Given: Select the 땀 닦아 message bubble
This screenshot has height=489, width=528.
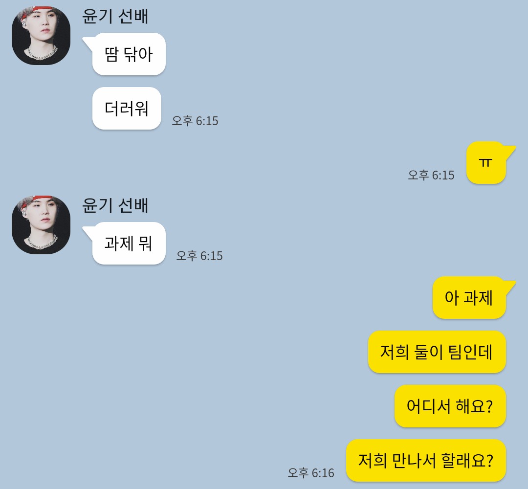Looking at the screenshot, I should 129,54.
